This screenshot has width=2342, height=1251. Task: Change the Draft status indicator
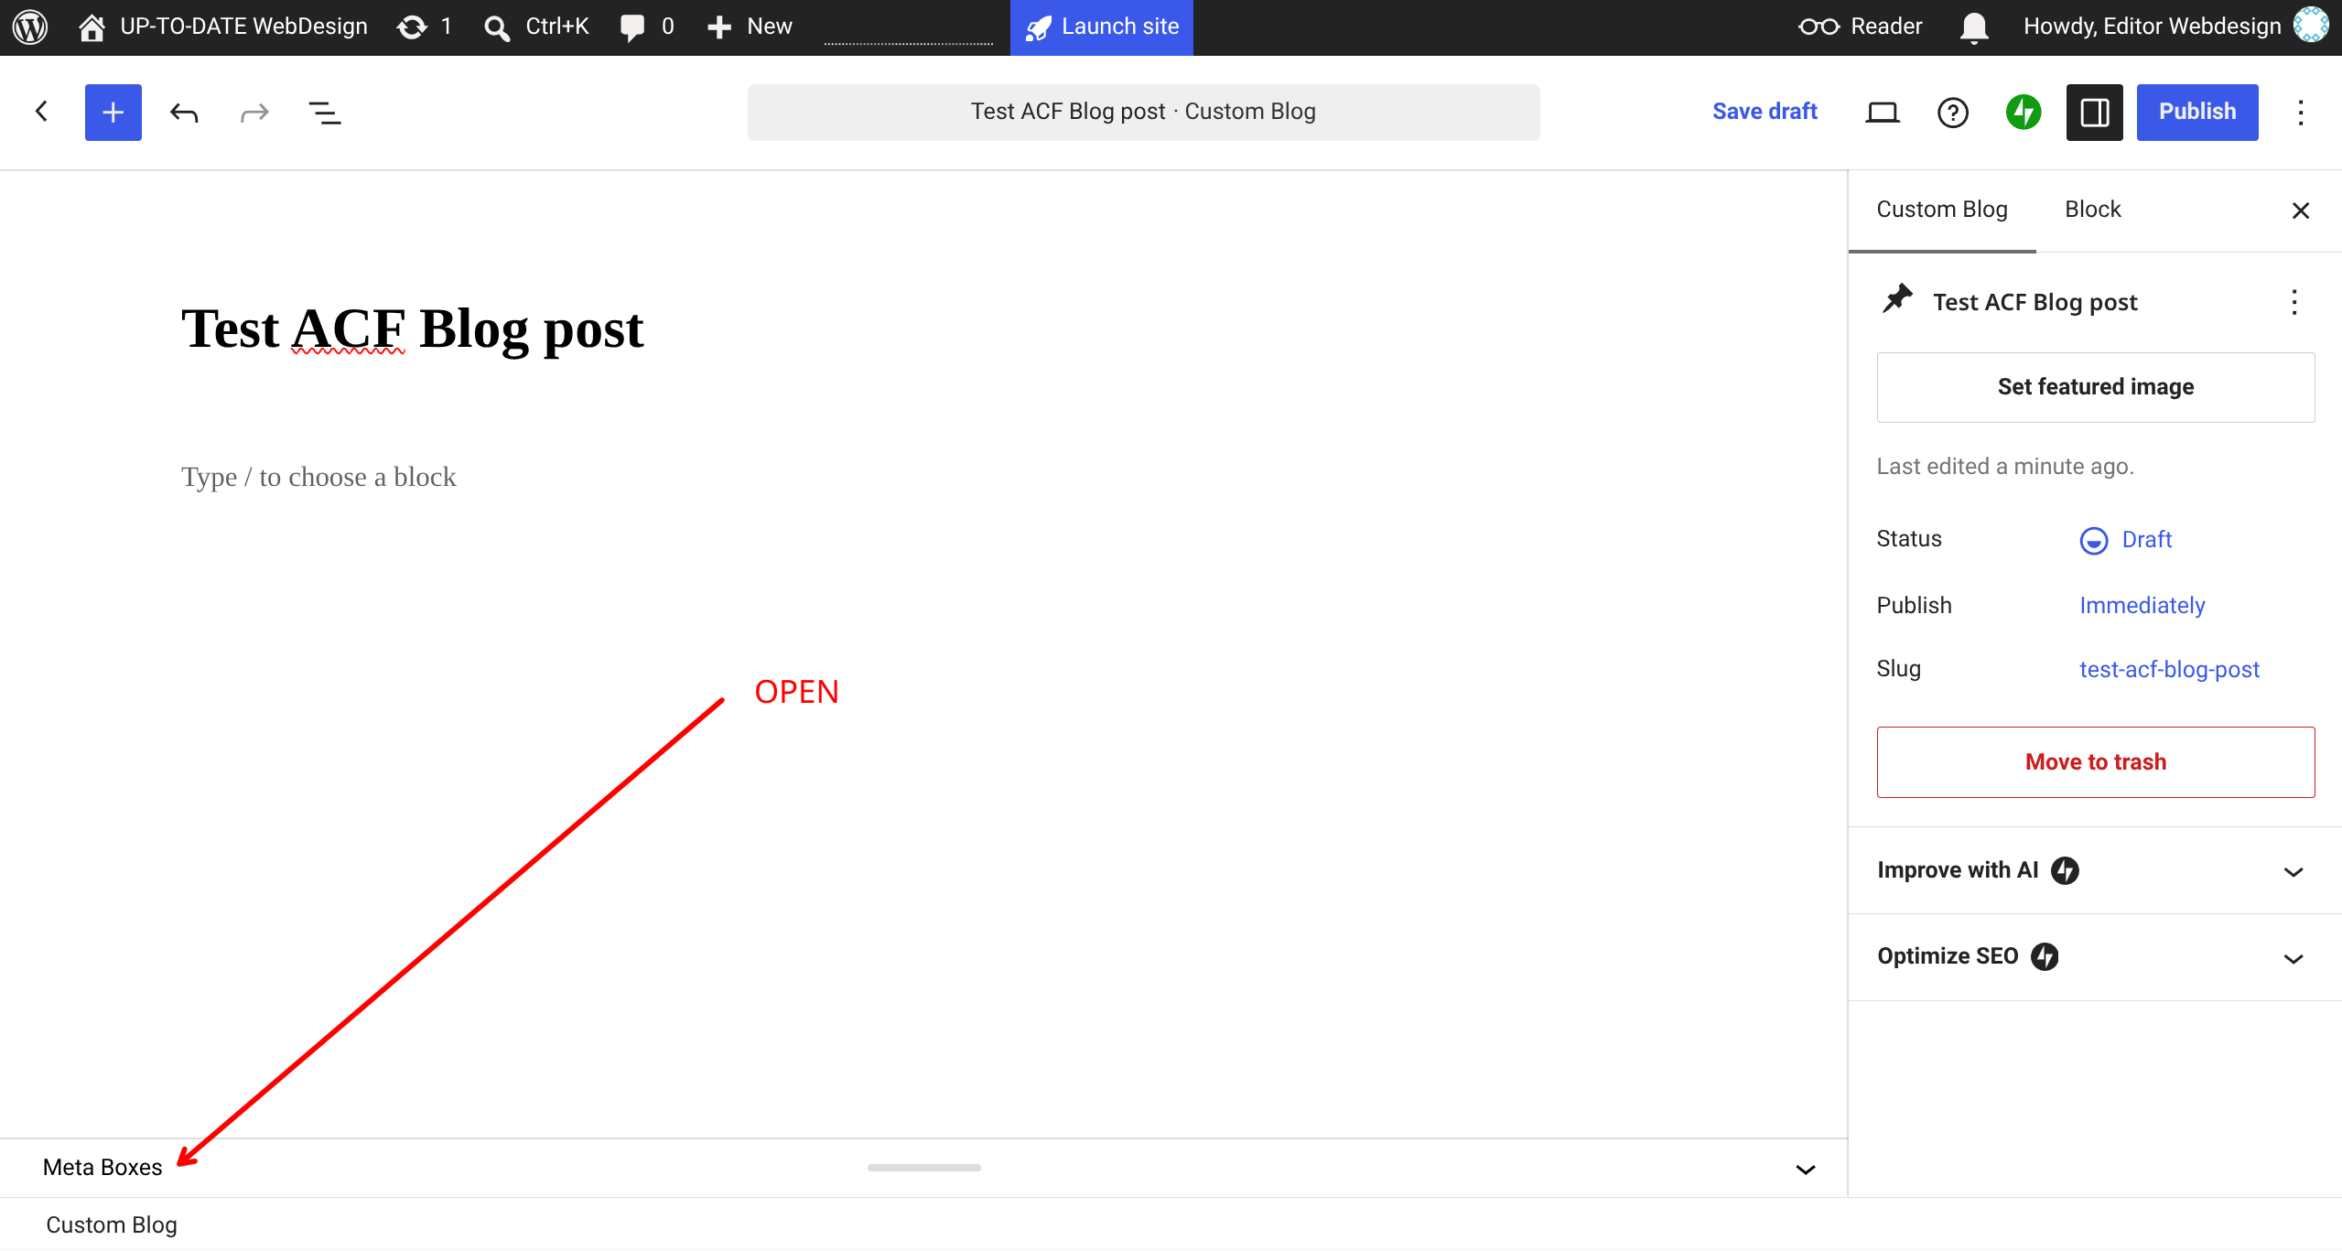[x=2126, y=539]
